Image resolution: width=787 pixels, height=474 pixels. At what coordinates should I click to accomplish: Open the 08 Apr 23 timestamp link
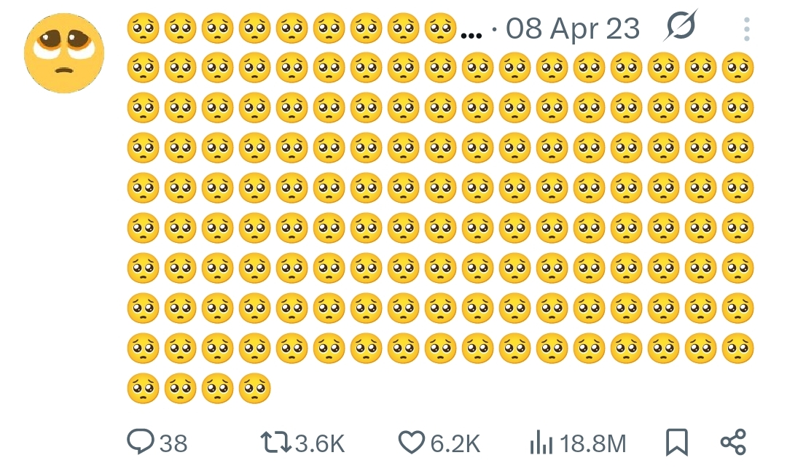[573, 29]
